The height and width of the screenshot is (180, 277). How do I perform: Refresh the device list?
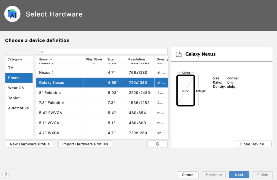click(x=158, y=144)
